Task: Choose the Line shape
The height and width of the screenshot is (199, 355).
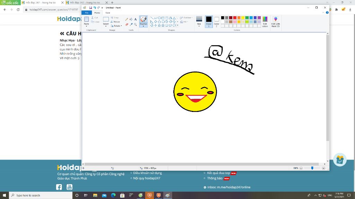Action: (152, 18)
